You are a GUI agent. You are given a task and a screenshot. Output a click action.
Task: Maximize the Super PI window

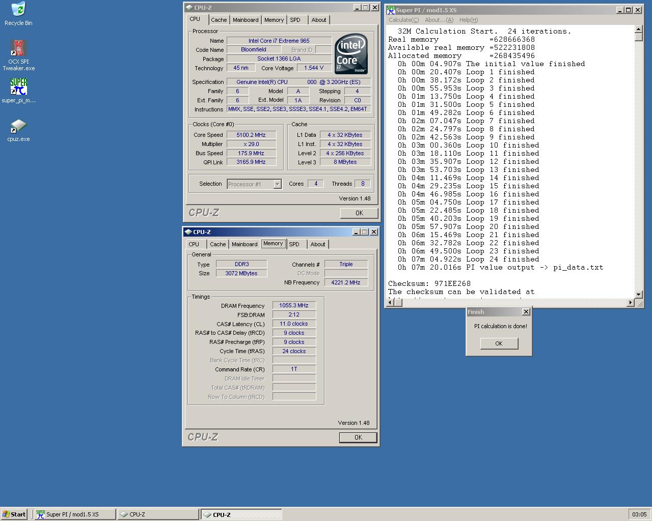628,10
